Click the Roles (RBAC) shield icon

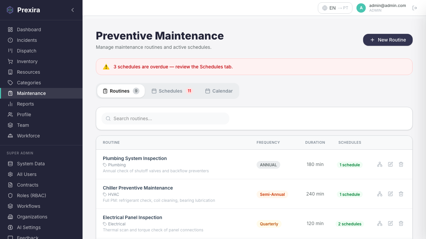pyautogui.click(x=10, y=196)
